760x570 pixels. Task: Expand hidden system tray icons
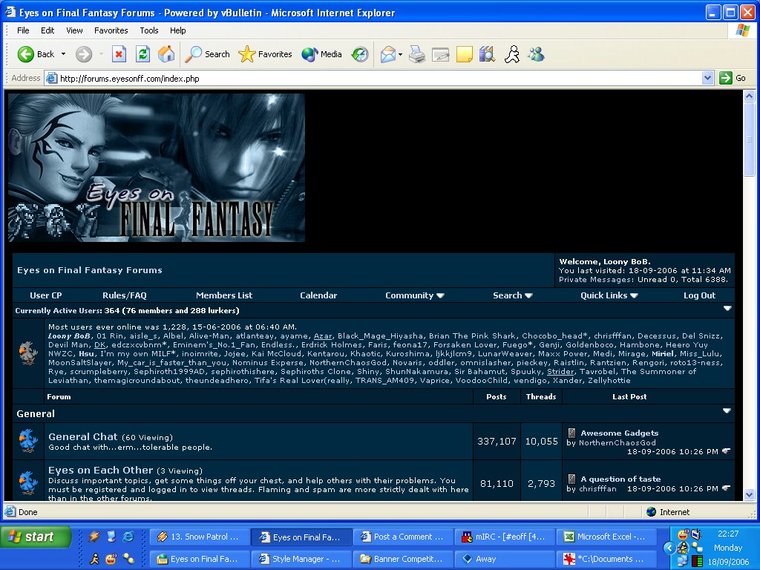(669, 548)
